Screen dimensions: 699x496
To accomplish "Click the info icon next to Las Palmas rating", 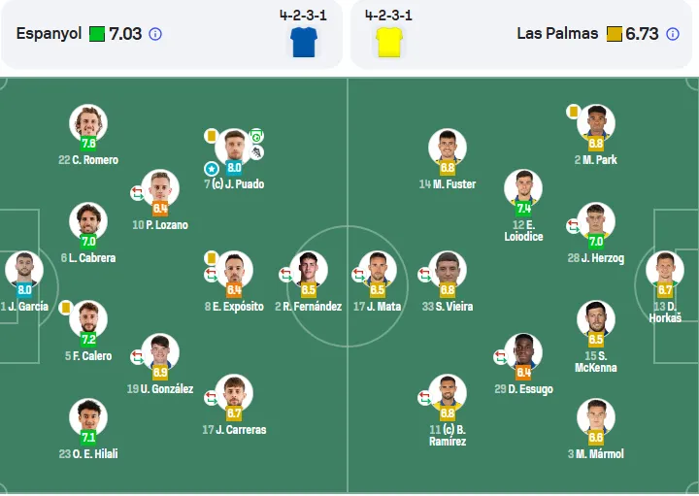I will point(672,34).
